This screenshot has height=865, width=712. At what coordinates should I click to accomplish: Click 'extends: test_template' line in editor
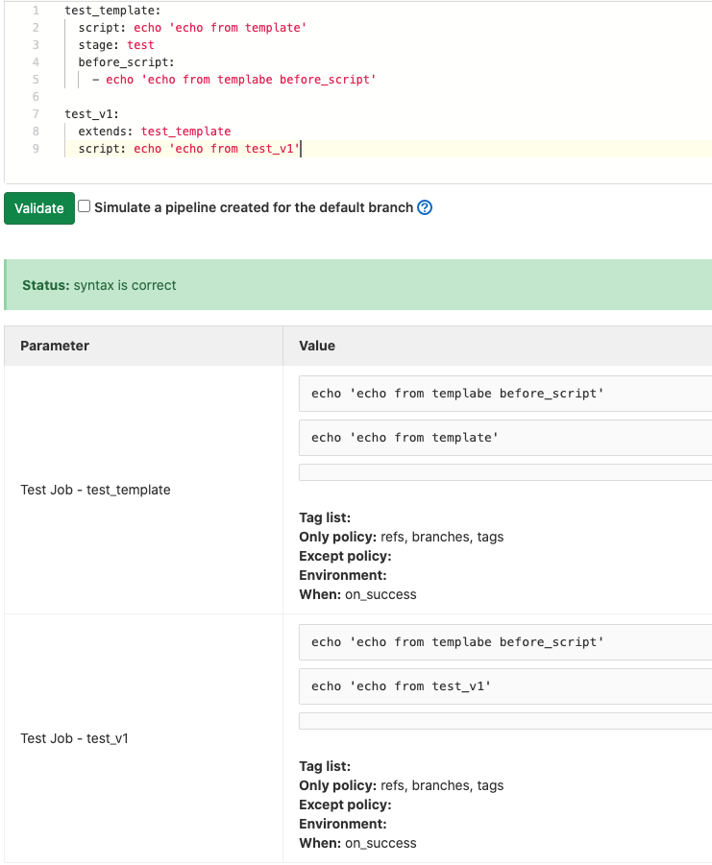pos(154,132)
